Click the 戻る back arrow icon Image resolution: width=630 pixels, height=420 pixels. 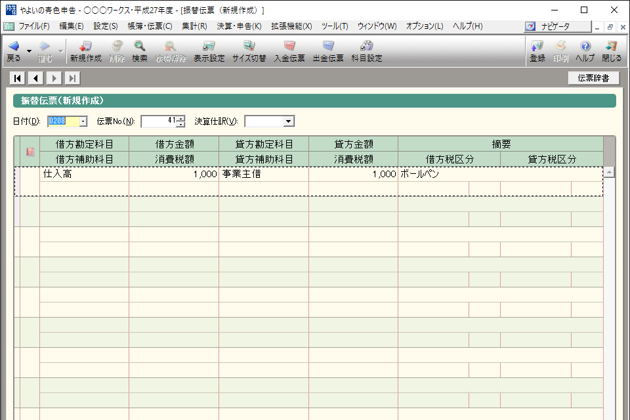(14, 46)
